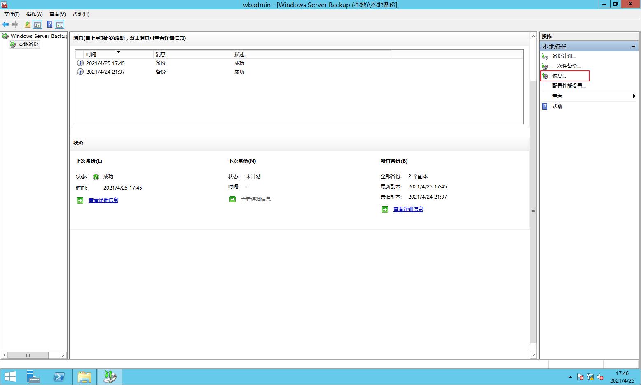Click the Action Center flag tray icon
Image resolution: width=641 pixels, height=385 pixels.
pos(580,377)
